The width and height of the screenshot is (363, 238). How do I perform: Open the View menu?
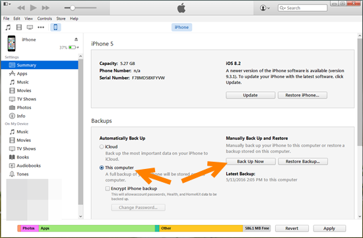28,18
